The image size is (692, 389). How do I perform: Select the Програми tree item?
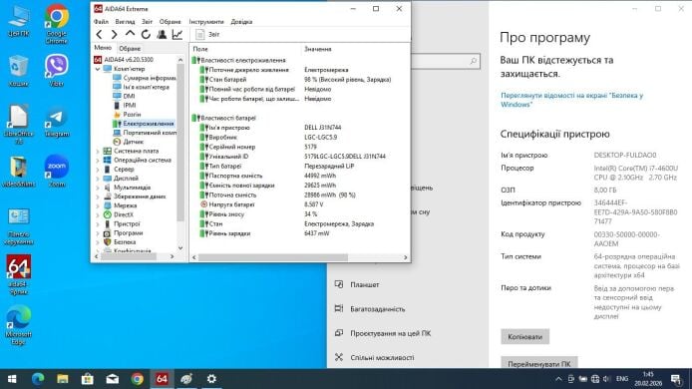click(123, 233)
